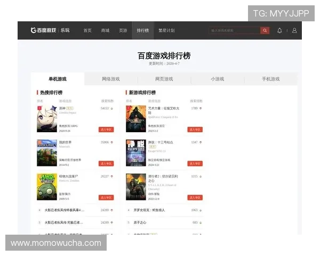Click 进入专区 for the SpellForce game
Image resolution: width=320 pixels, height=256 pixels.
[195, 130]
